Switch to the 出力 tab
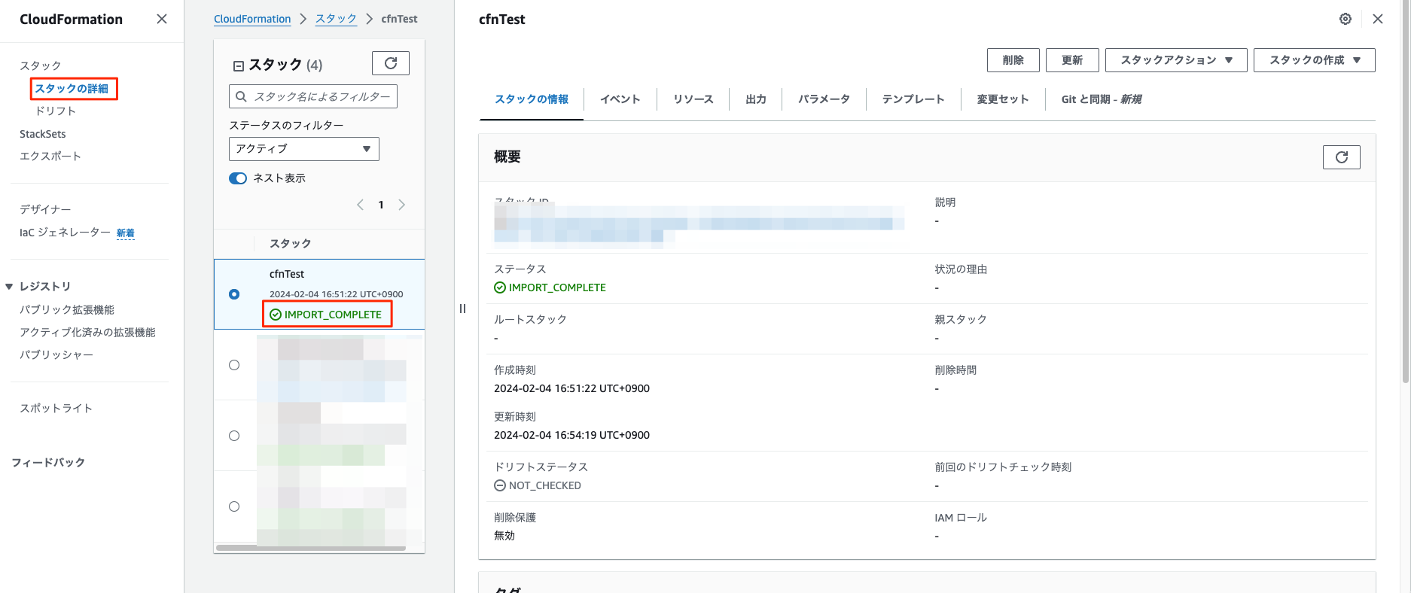Viewport: 1411px width, 593px height. (x=756, y=99)
